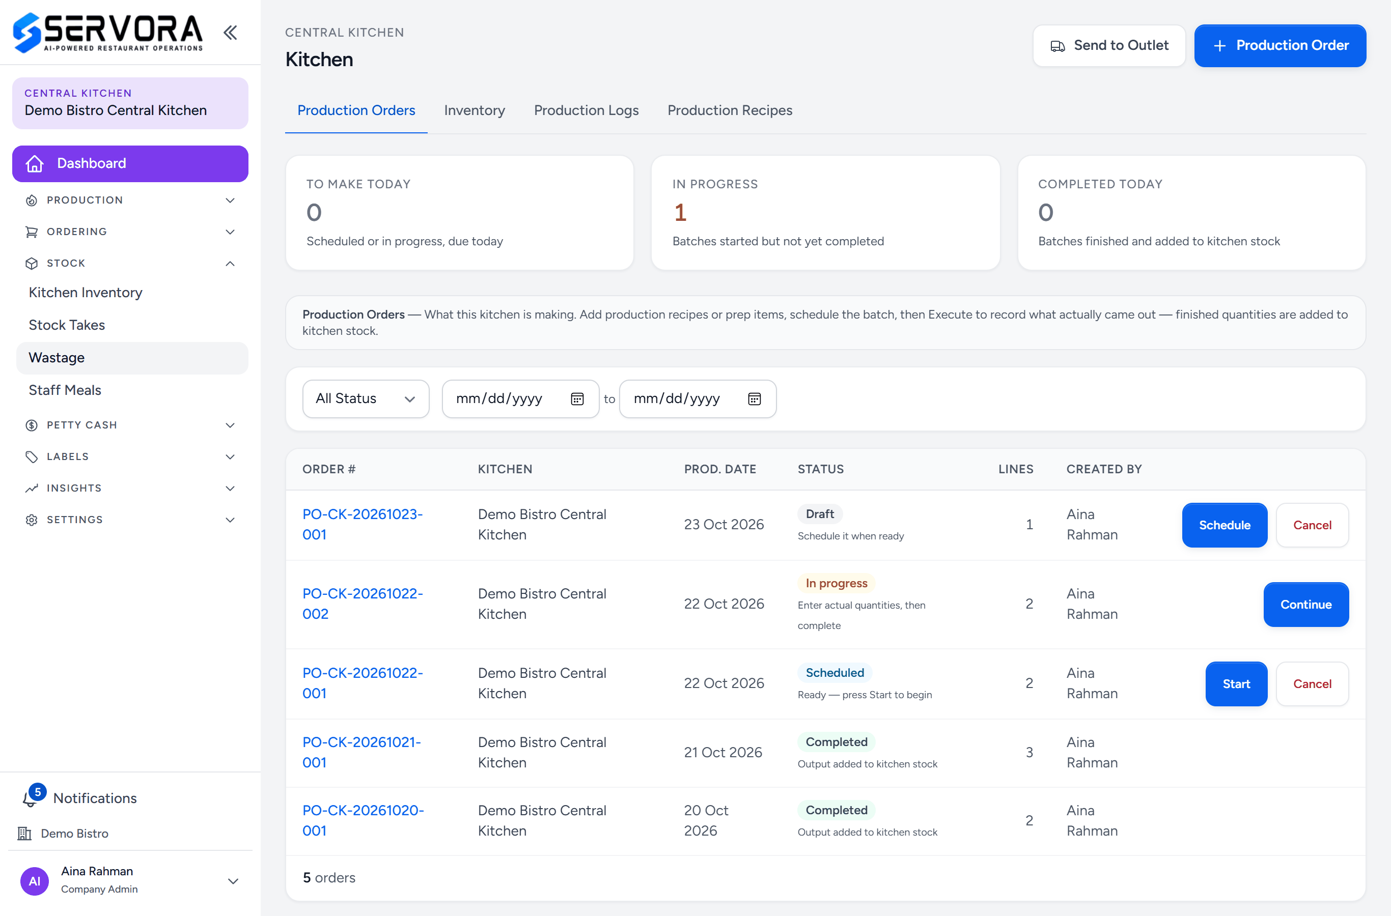Viewport: 1391px width, 916px height.
Task: Click the Petty Cash dollar icon
Action: pyautogui.click(x=32, y=425)
